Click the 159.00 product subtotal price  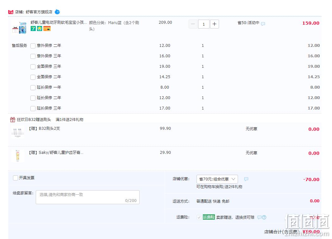pos(311,23)
